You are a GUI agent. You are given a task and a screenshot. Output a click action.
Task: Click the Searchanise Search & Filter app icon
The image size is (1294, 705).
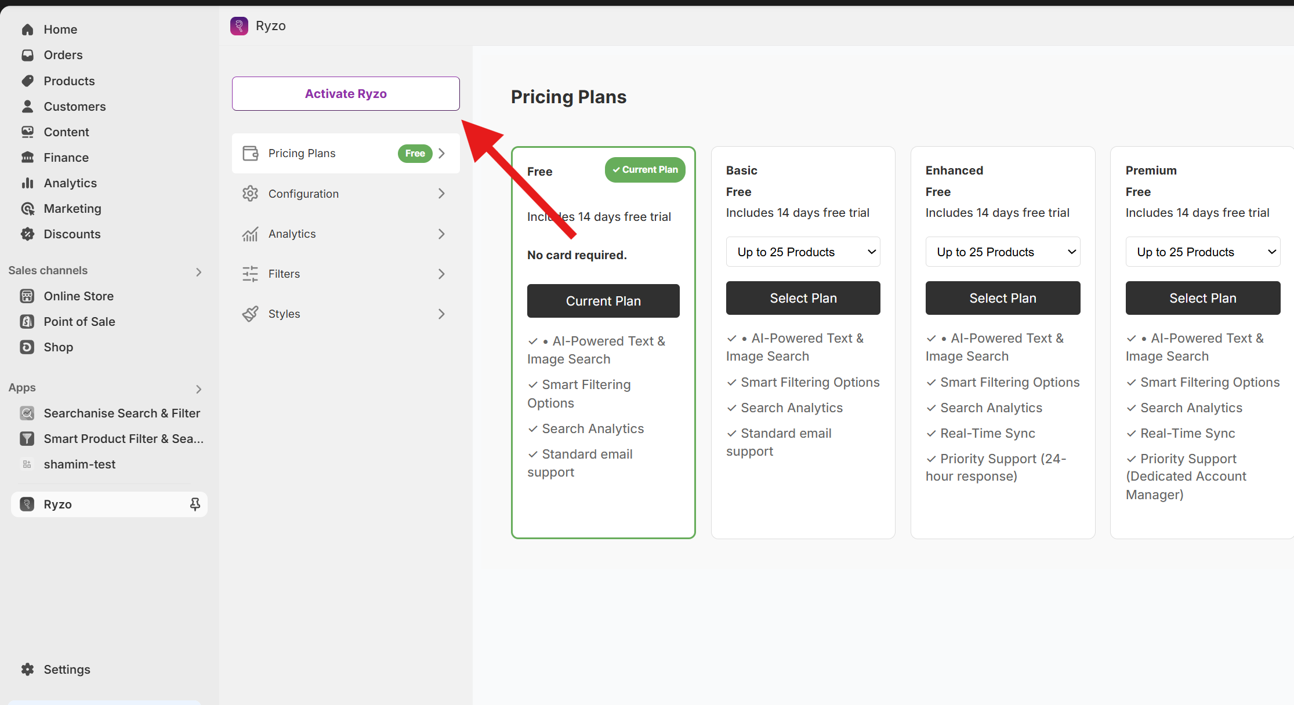[x=27, y=413]
